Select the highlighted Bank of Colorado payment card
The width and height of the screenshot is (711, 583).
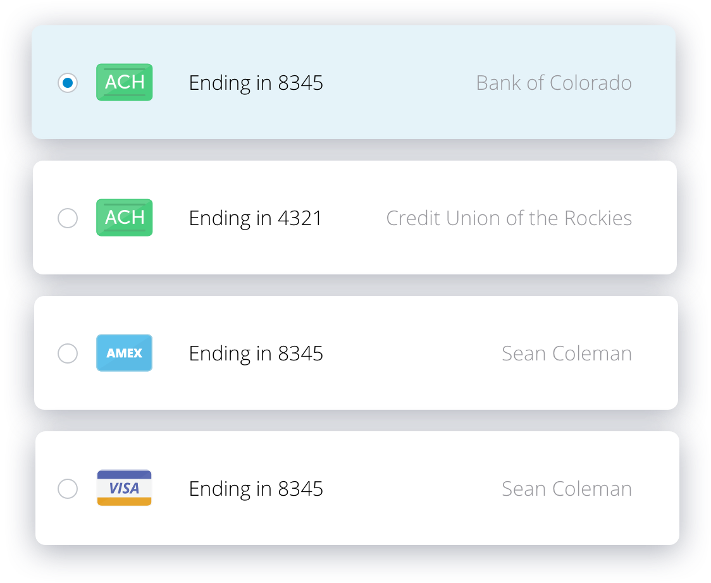click(354, 82)
